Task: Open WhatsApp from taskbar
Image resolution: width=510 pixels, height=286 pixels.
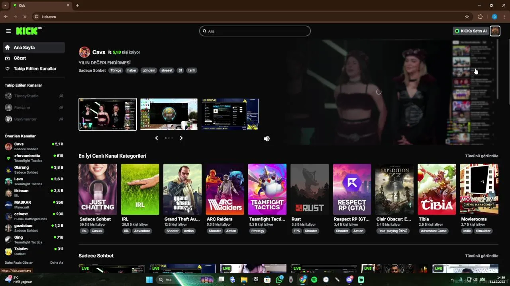Action: tap(279, 280)
